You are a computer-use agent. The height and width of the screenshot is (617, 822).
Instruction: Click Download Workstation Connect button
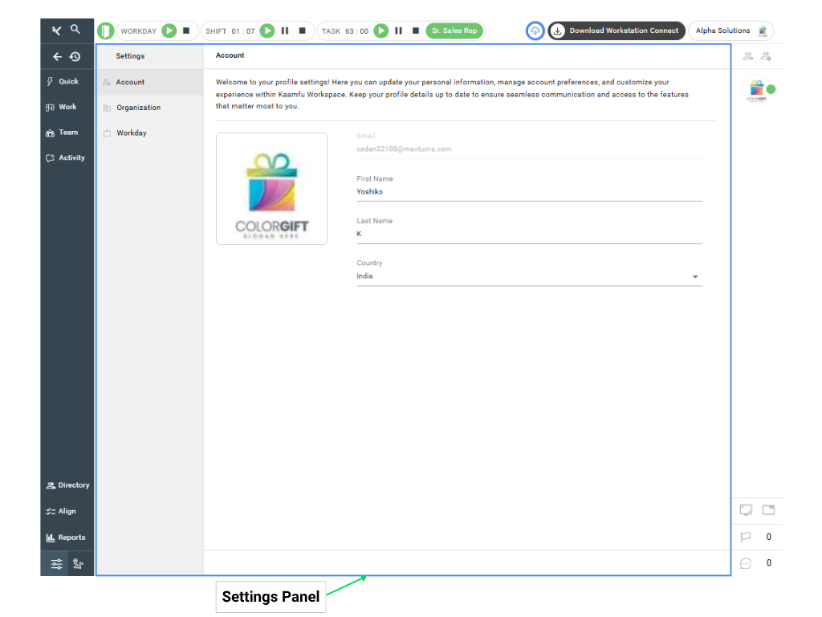pyautogui.click(x=616, y=31)
